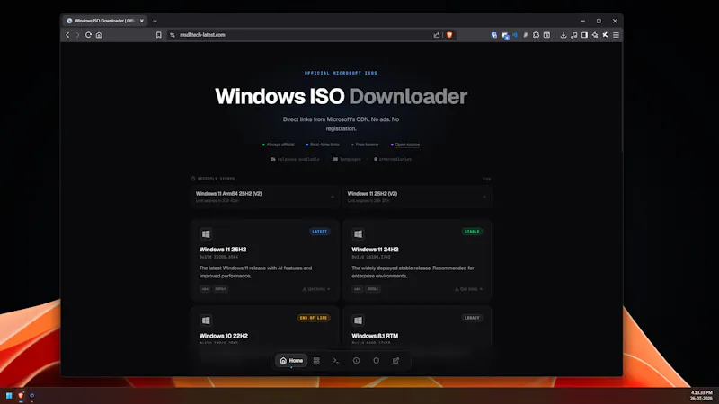Click the OFFICIAL MICROSOFT ISOS label
Screen dimensions: 719x404
341,73
